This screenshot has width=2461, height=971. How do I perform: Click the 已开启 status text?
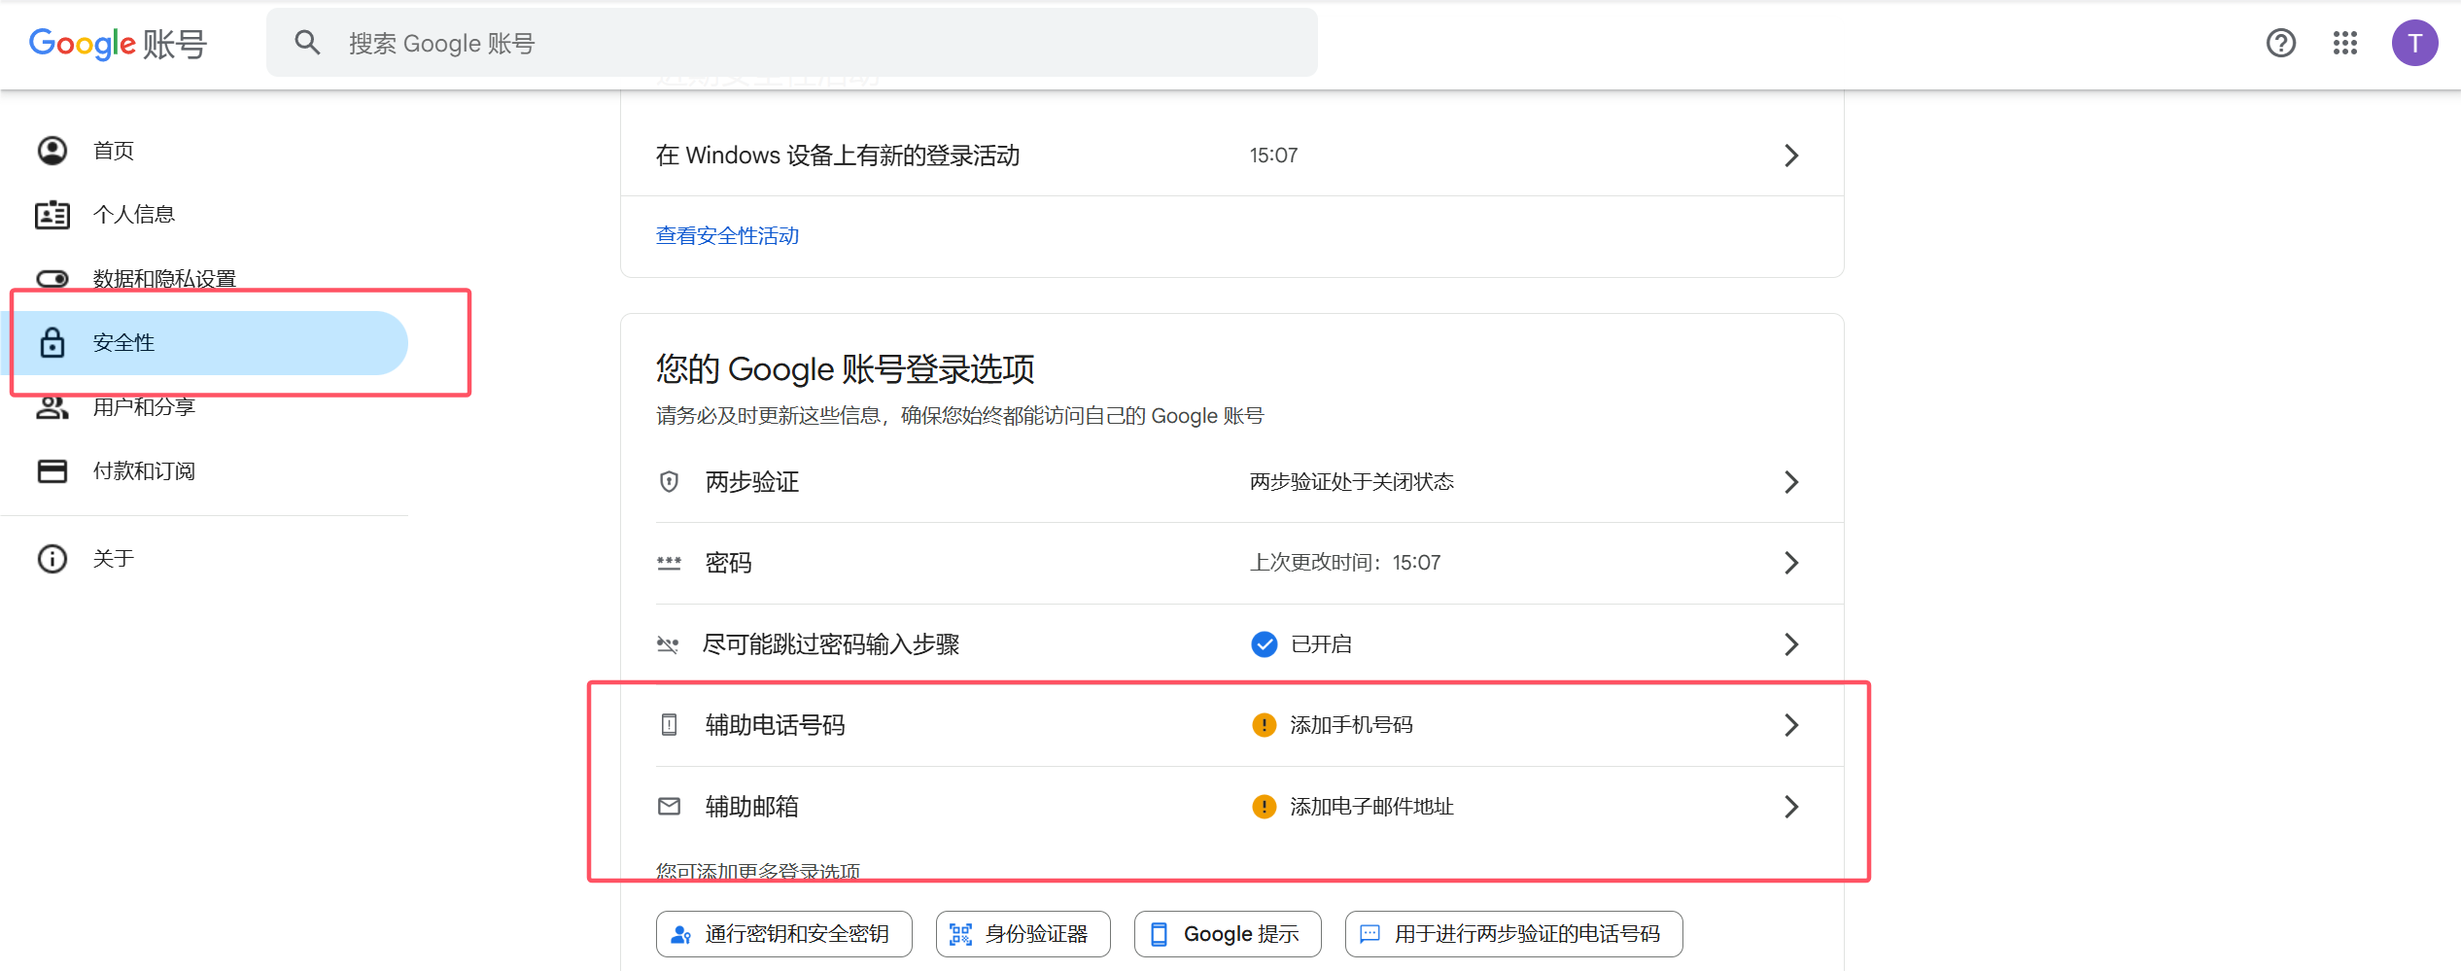(1321, 644)
